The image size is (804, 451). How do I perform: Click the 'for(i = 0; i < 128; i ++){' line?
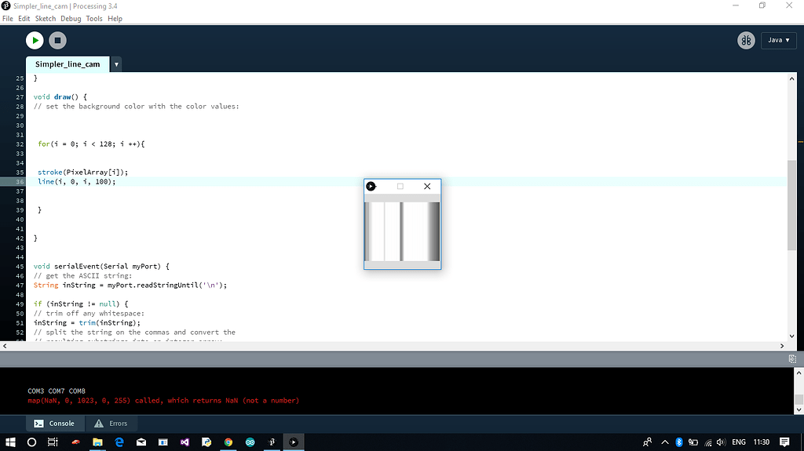[91, 144]
